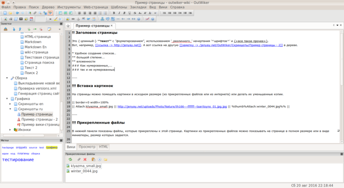Click the yellow highlighter marker icon

[x=56, y=19]
